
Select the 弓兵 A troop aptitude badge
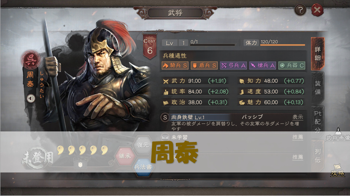[234, 65]
